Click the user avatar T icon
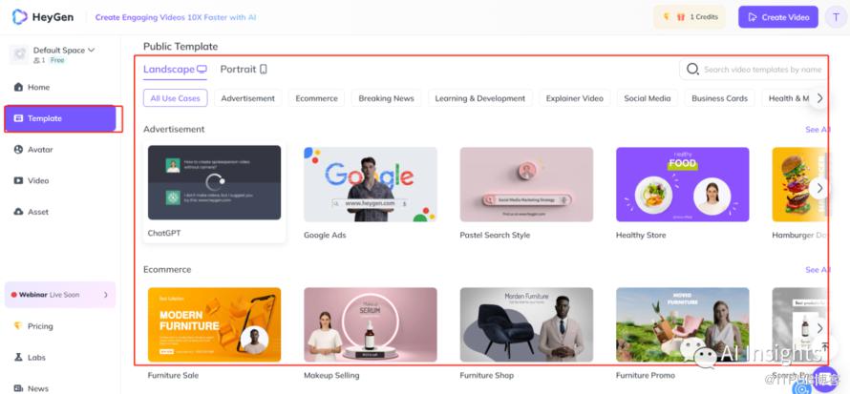 [836, 17]
